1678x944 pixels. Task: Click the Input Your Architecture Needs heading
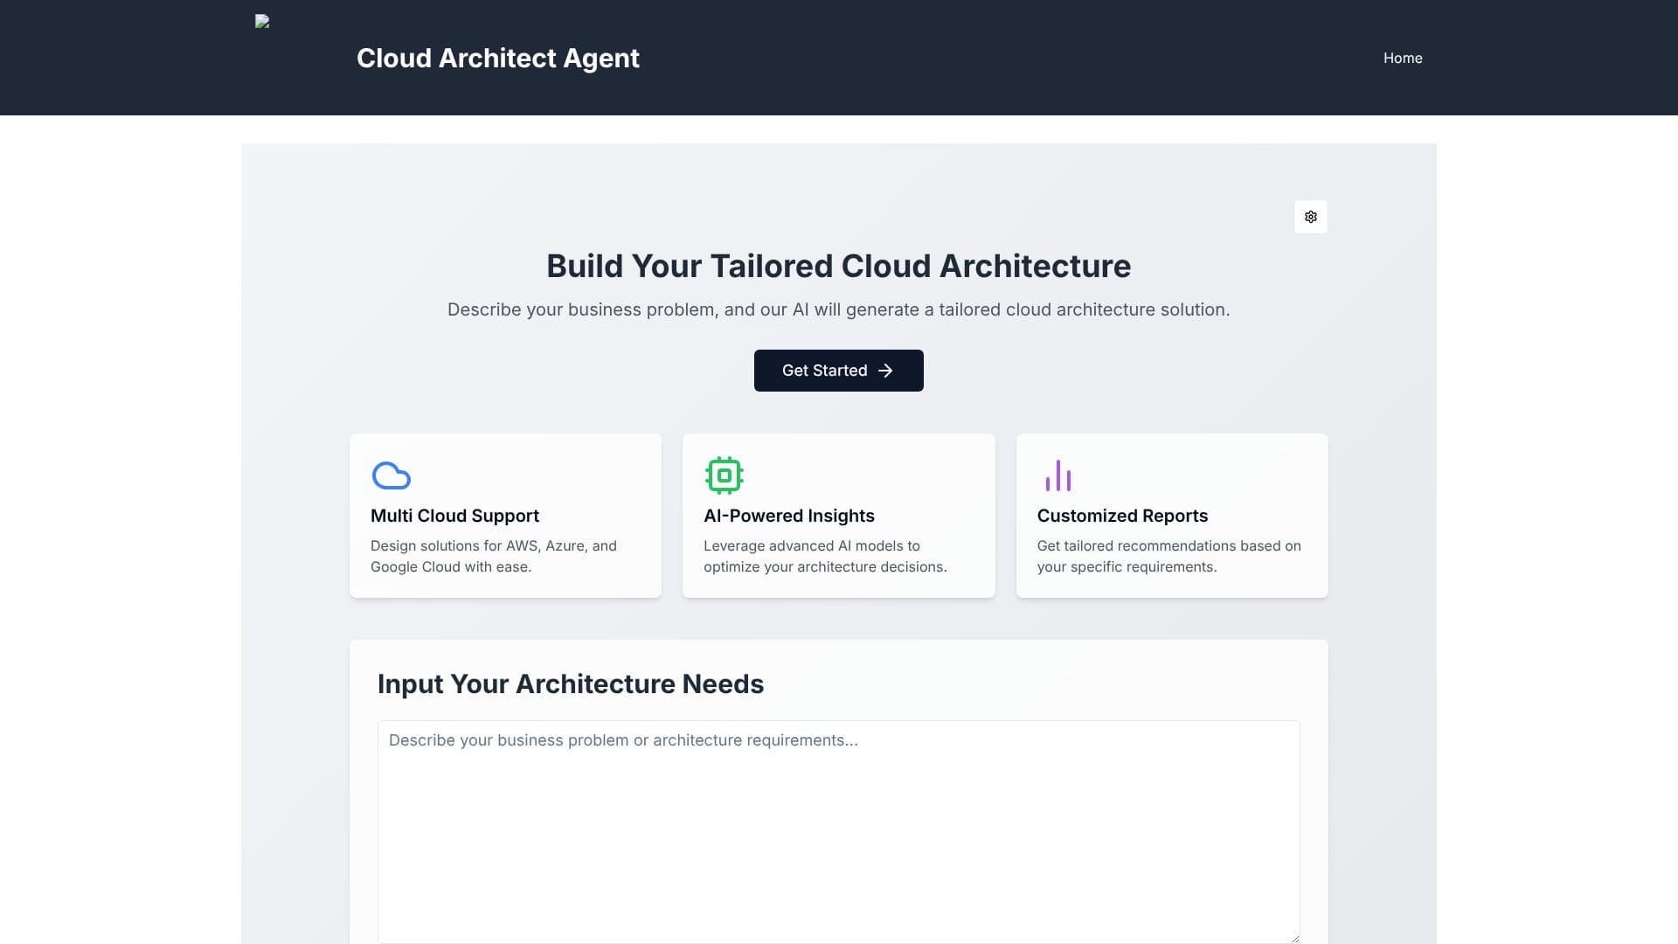571,684
